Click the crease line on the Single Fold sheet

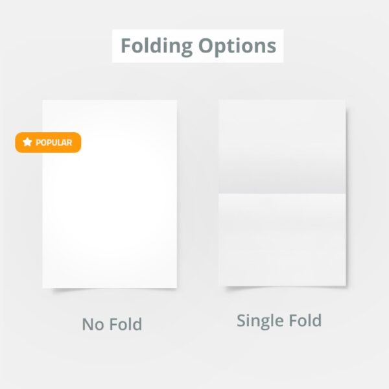pos(282,193)
